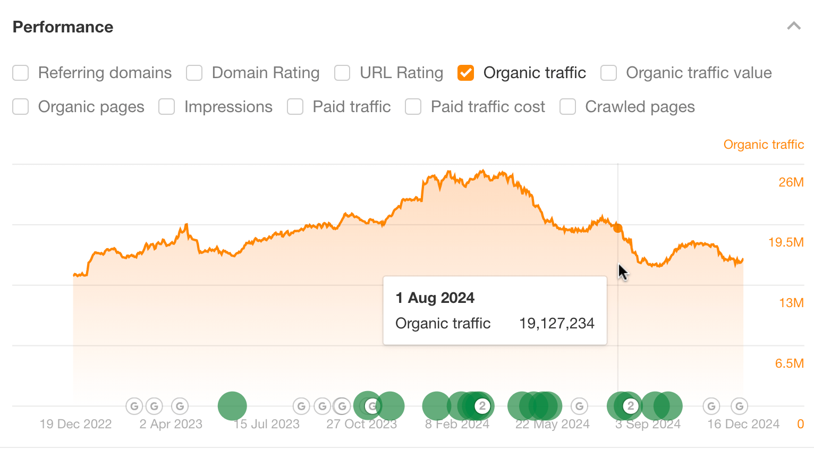This screenshot has width=814, height=457.
Task: Click the highlighted orange data point on the chart
Action: point(618,227)
